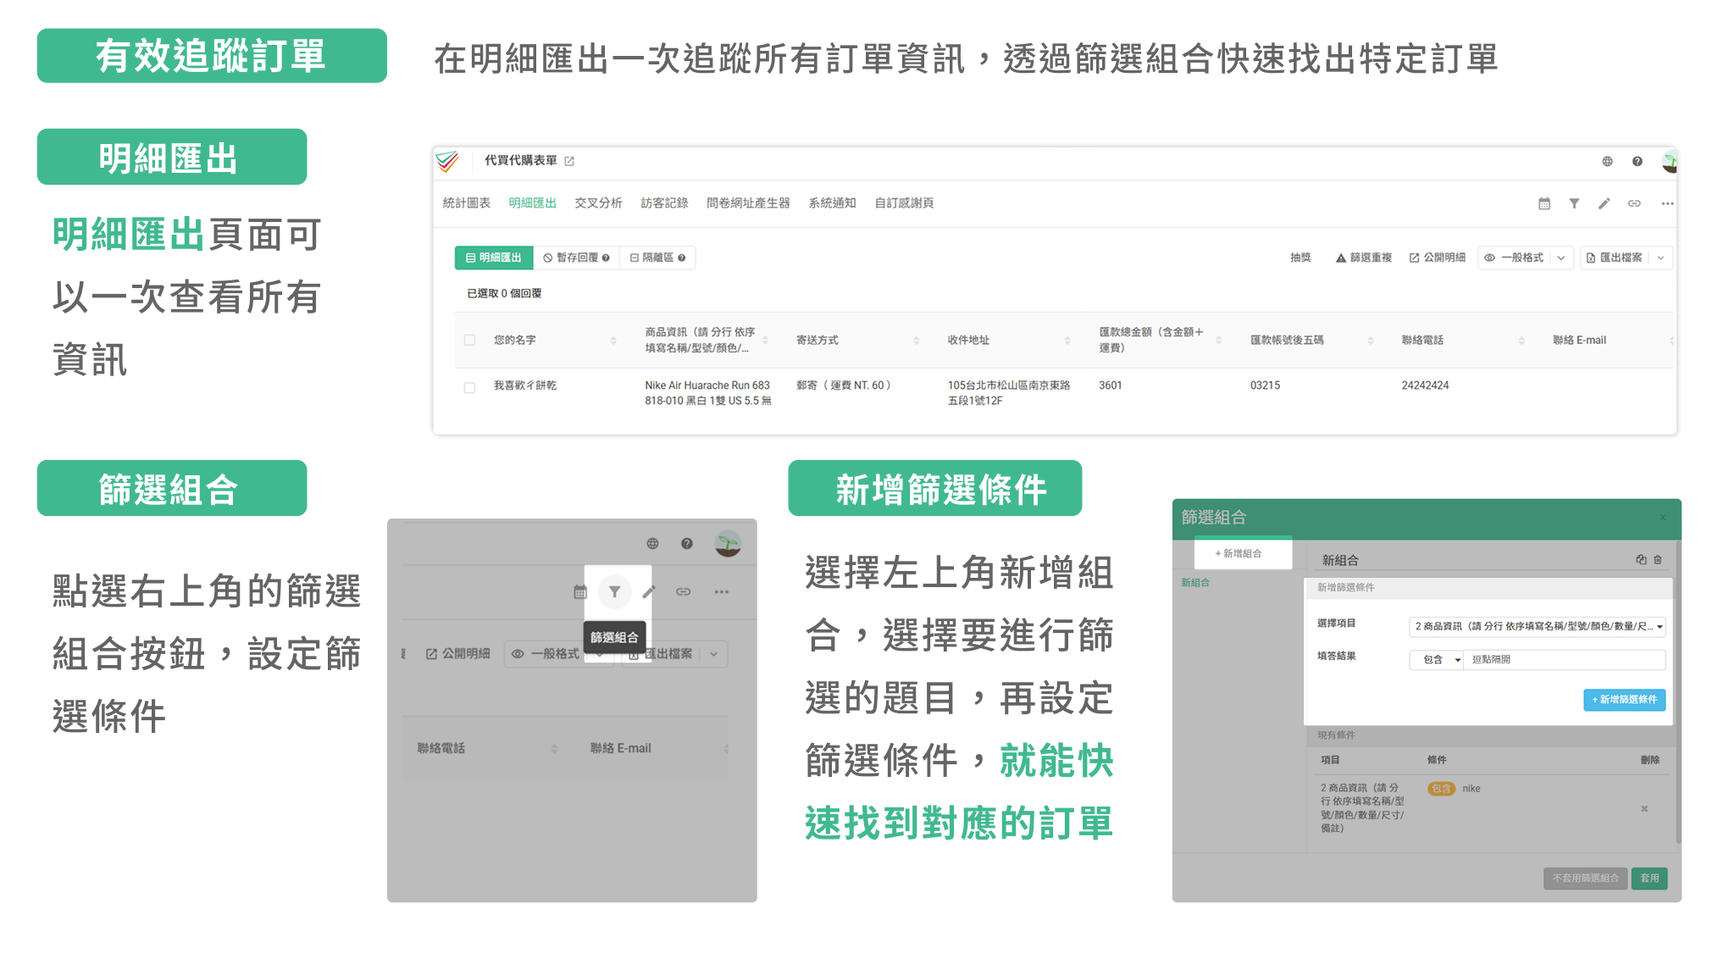Click the 逗點隔開 answer input field
This screenshot has width=1735, height=976.
1565,659
